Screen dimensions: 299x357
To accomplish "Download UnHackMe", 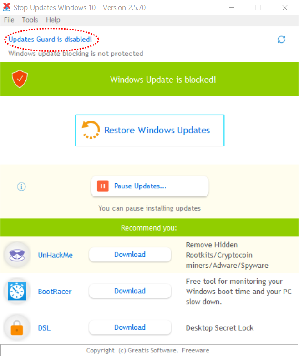I will click(130, 255).
